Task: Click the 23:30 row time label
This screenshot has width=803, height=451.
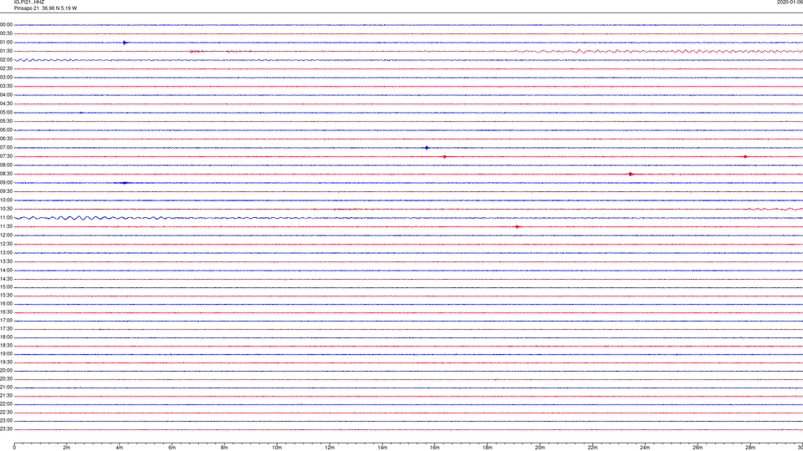Action: (x=6, y=429)
